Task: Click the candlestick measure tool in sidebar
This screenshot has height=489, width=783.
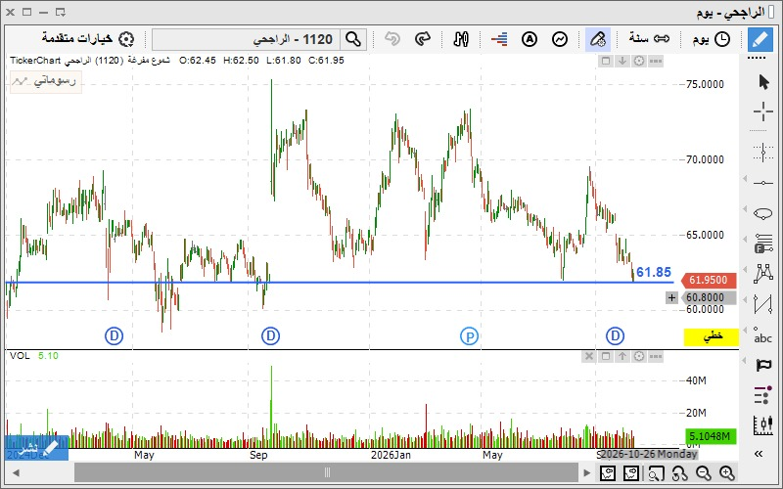Action: tap(763, 424)
